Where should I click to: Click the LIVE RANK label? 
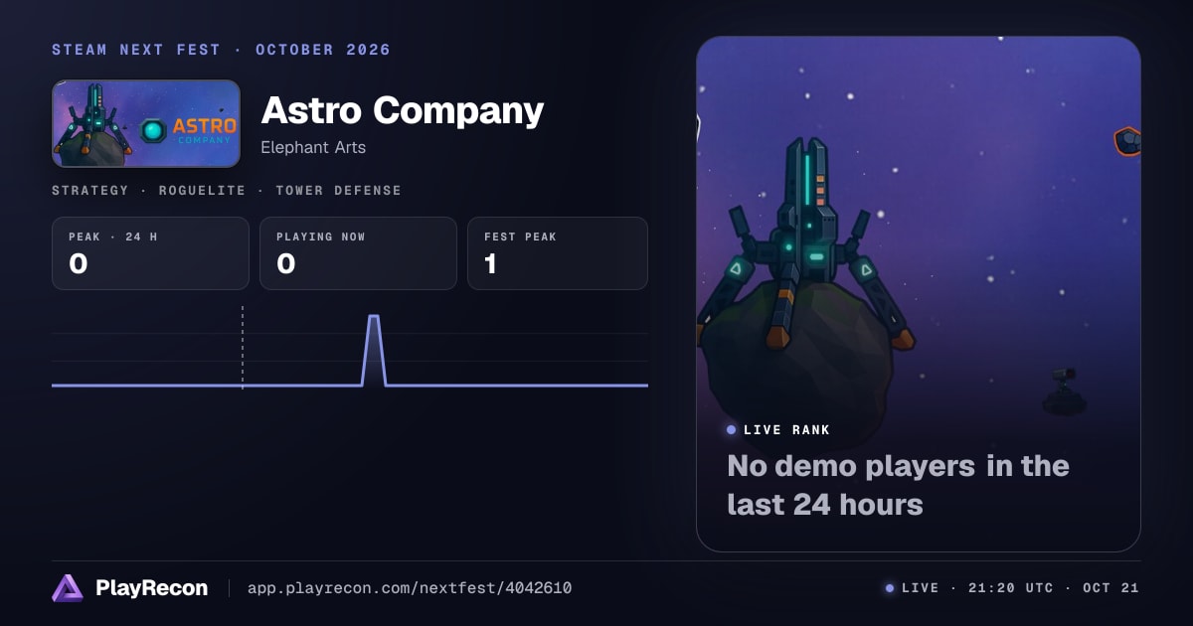point(786,430)
